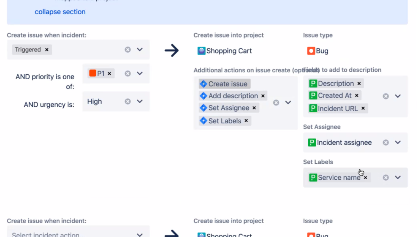Expand additional actions dropdown
The width and height of the screenshot is (417, 237).
(x=288, y=103)
